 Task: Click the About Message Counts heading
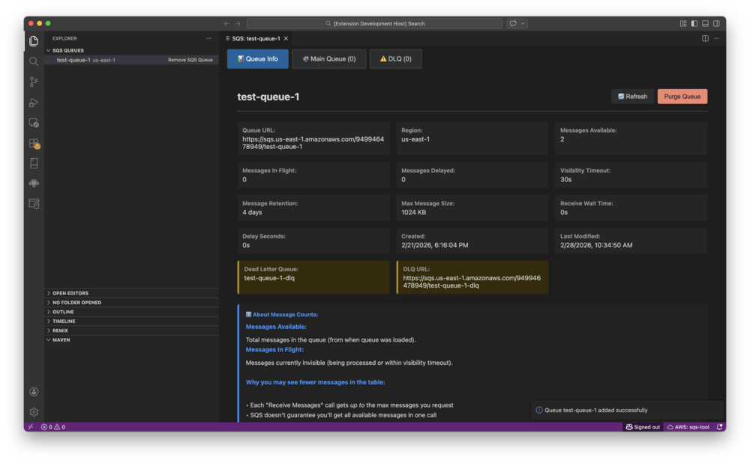[282, 315]
